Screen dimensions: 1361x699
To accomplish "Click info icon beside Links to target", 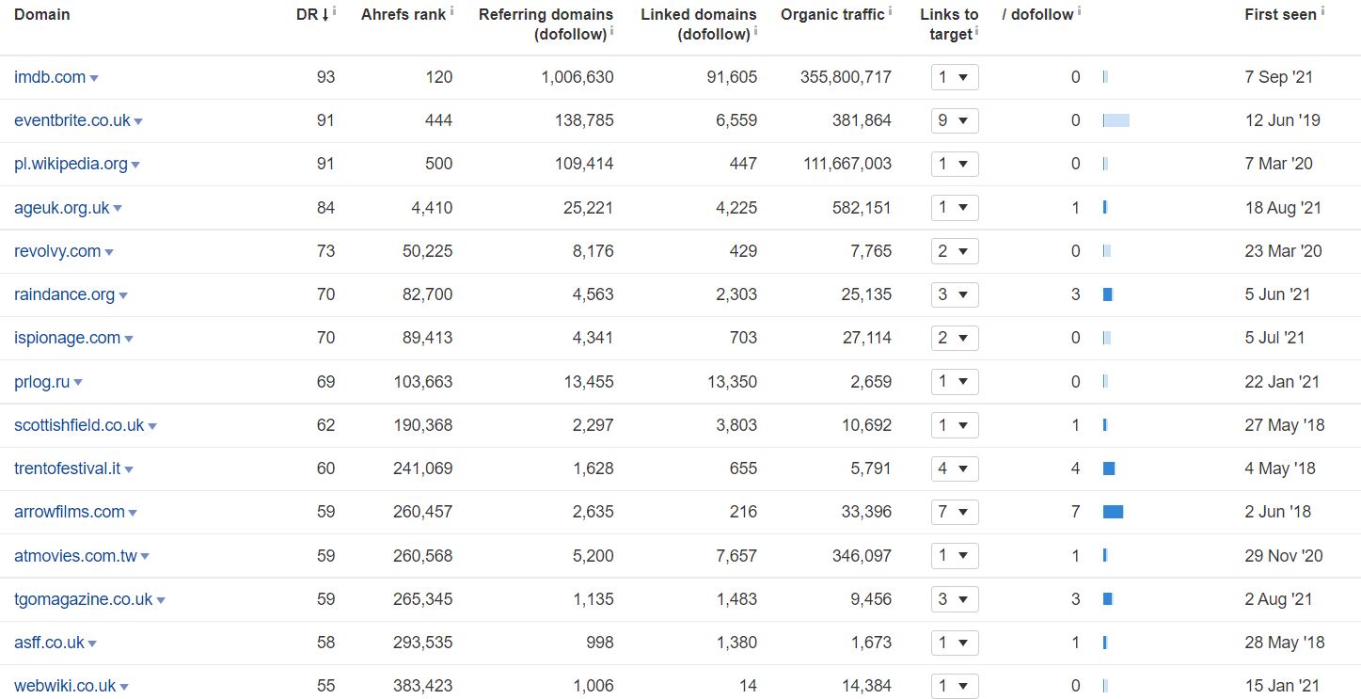I will click(x=977, y=30).
